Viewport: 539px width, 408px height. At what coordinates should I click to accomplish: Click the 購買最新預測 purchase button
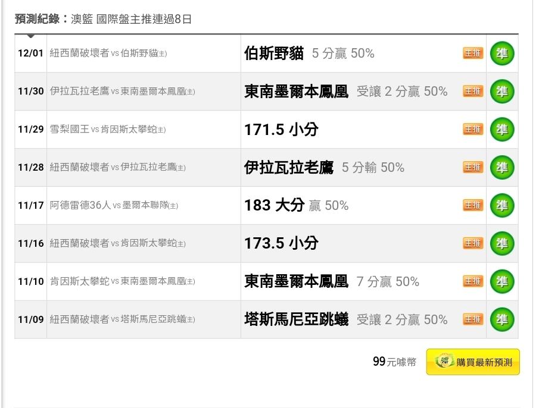coord(473,362)
